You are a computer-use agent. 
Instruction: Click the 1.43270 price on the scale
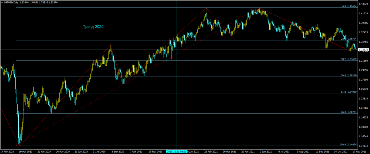pos(364,4)
